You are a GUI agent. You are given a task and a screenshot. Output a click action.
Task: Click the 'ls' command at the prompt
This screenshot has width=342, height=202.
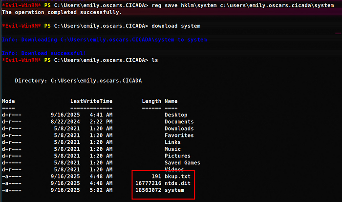tap(155, 60)
